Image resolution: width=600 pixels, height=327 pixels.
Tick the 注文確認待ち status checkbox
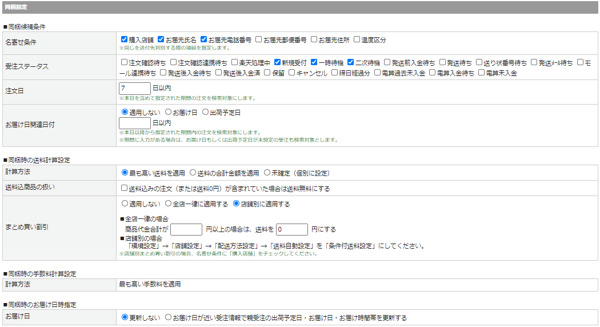coord(125,62)
